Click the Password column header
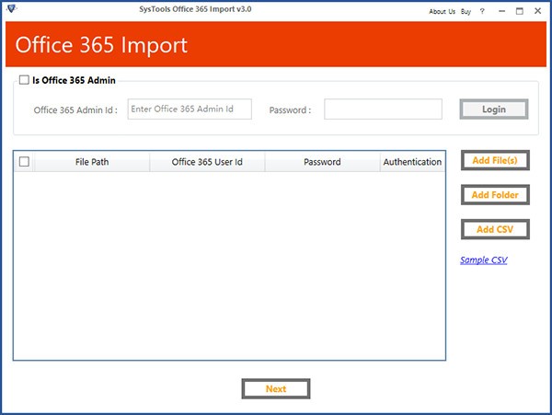This screenshot has height=415, width=552. click(322, 162)
